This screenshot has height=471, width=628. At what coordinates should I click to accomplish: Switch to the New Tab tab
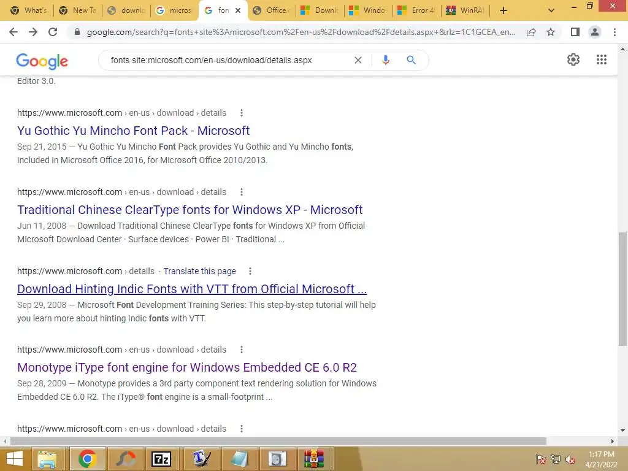point(78,10)
